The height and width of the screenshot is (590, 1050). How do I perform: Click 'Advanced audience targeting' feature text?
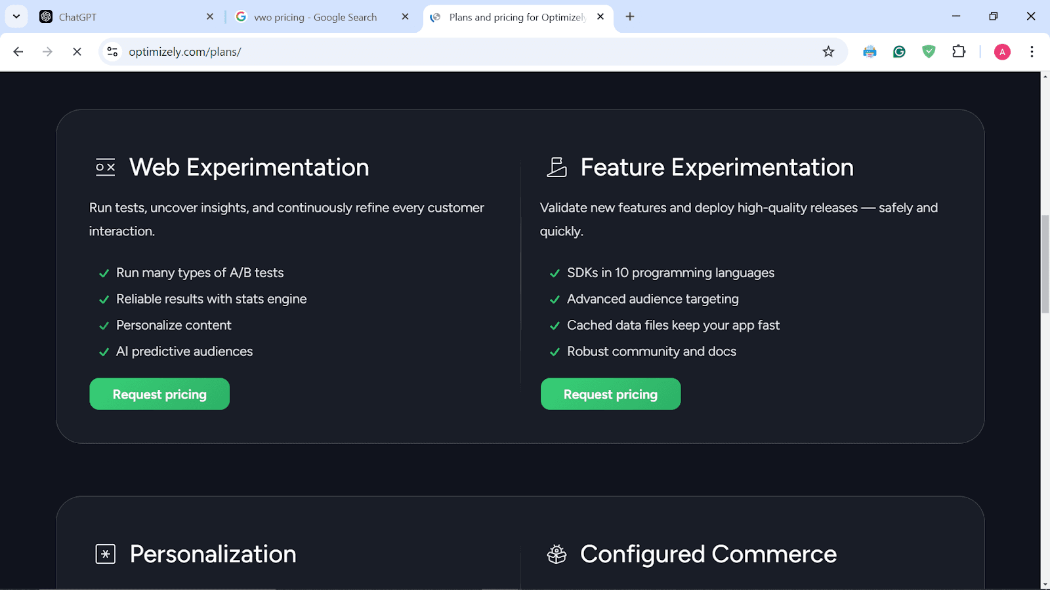point(653,299)
